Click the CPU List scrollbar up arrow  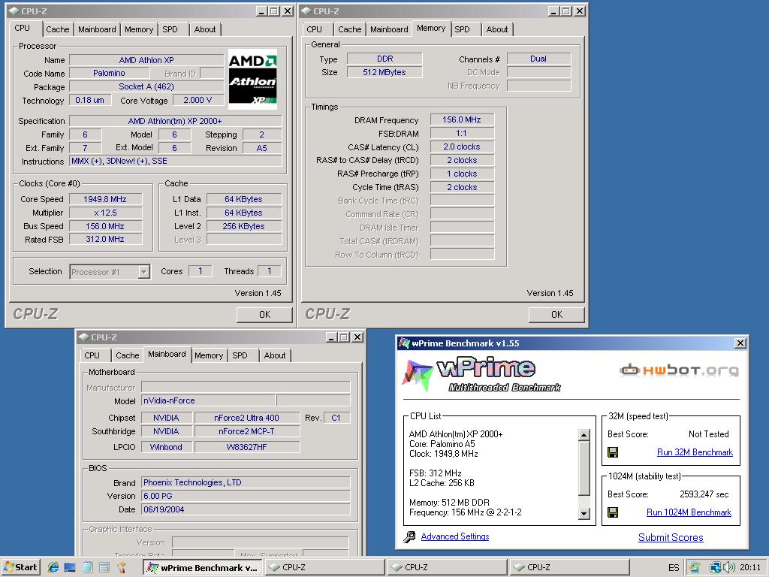tap(584, 435)
